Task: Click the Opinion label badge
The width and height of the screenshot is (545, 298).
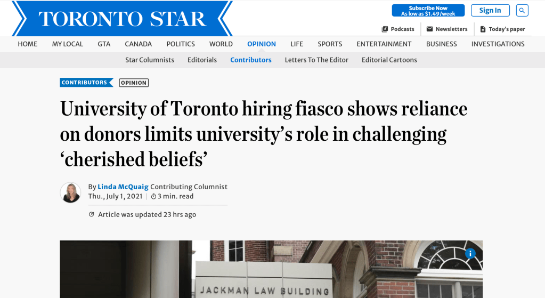Action: tap(134, 83)
